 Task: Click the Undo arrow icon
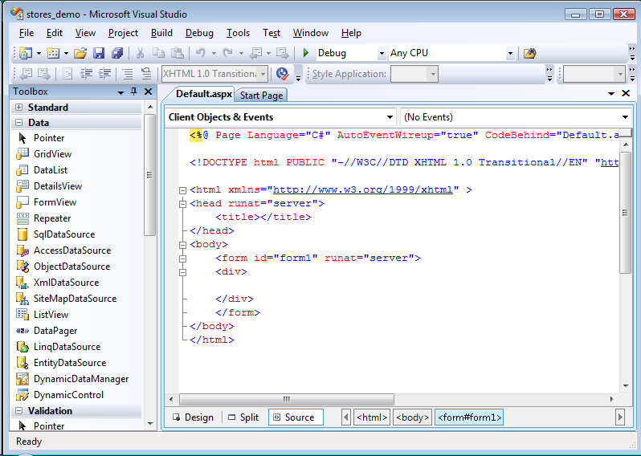point(200,53)
